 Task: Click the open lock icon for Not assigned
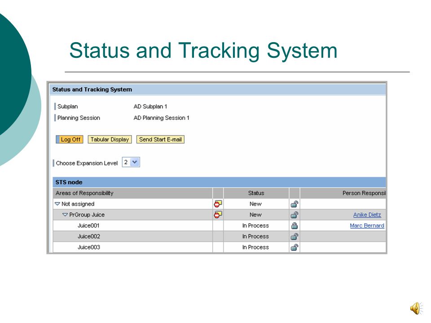pos(295,204)
